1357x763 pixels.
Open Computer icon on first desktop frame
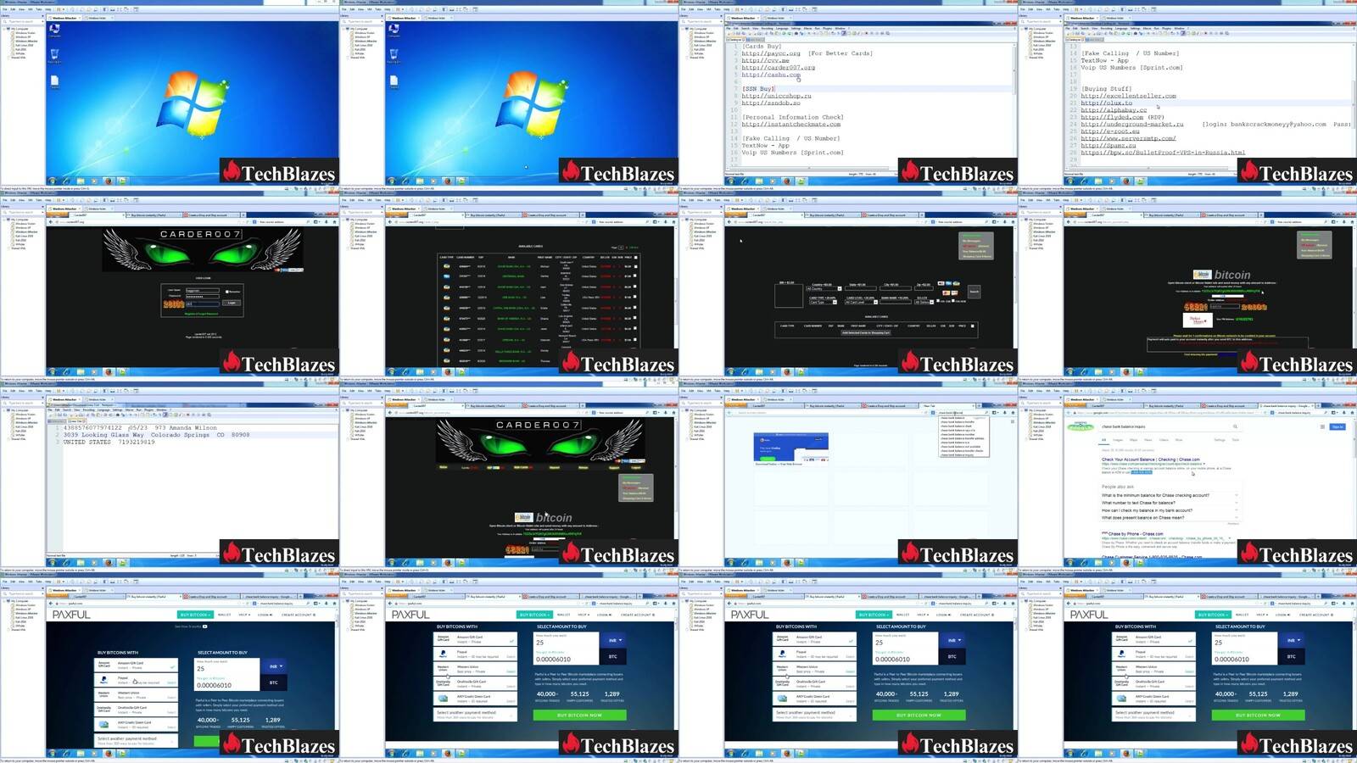(54, 29)
